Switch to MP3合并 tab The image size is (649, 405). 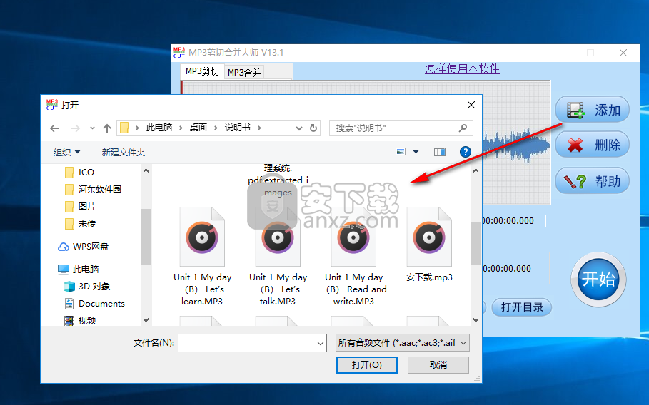(x=244, y=73)
